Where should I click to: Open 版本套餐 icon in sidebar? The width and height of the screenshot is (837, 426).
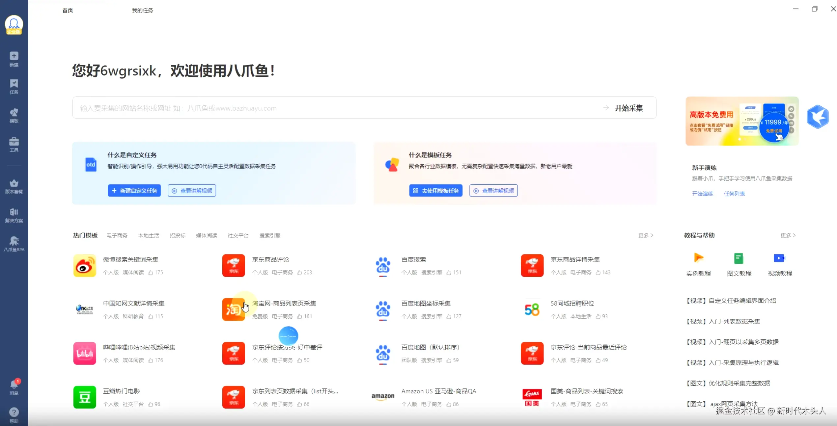(14, 183)
